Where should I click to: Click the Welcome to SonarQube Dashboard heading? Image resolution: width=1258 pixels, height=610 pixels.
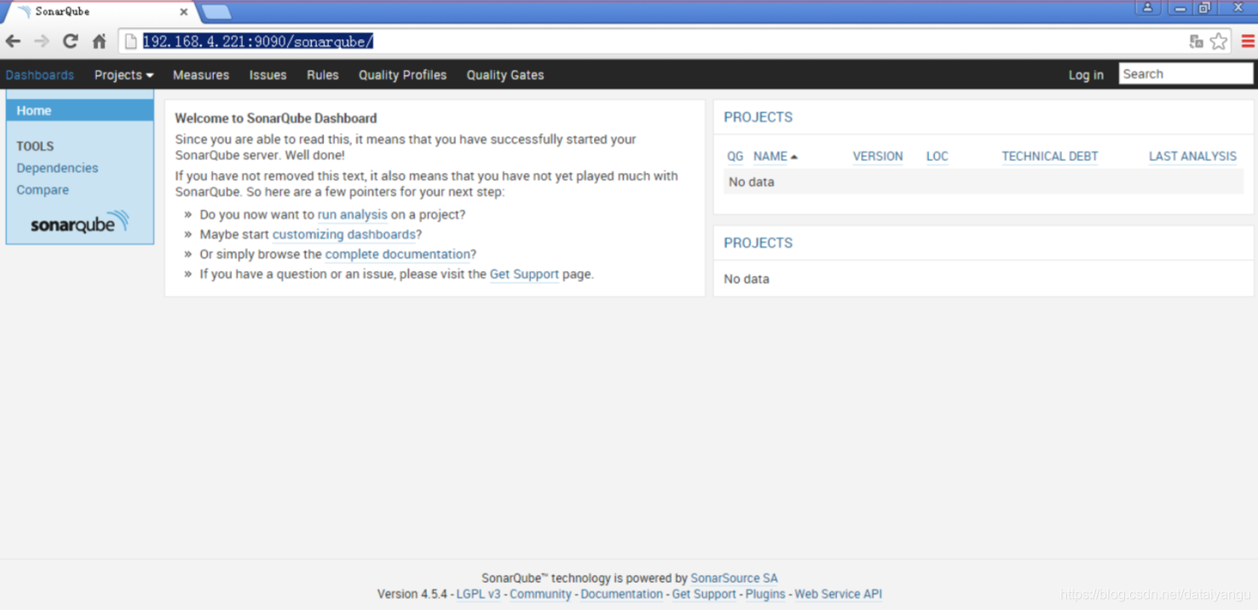click(275, 118)
